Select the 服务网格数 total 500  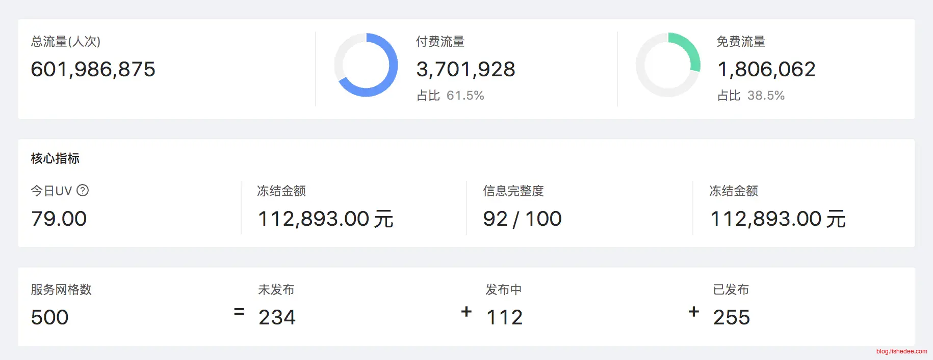click(49, 317)
